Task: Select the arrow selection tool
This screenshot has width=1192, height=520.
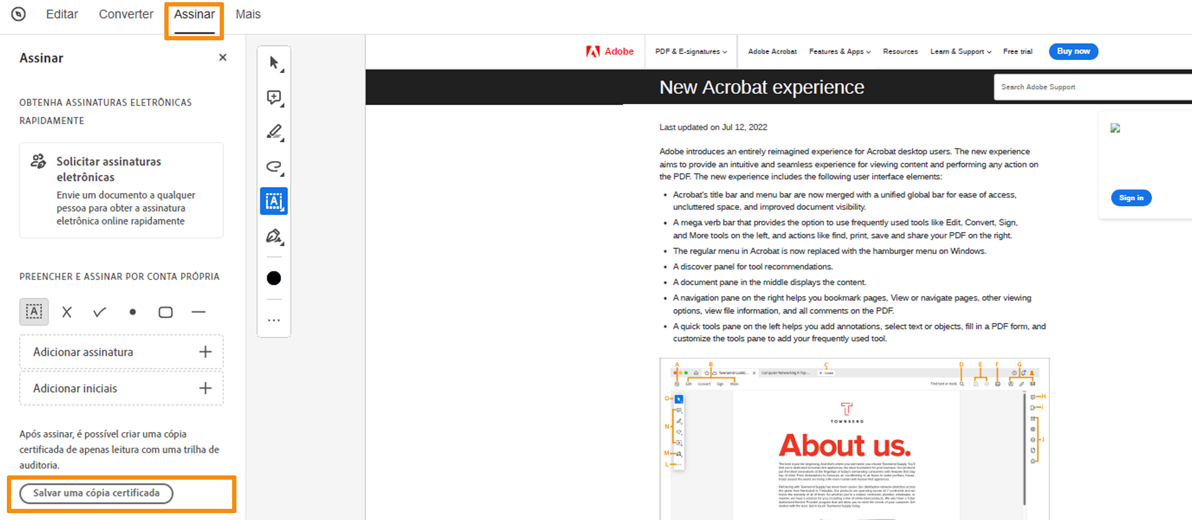Action: point(274,63)
